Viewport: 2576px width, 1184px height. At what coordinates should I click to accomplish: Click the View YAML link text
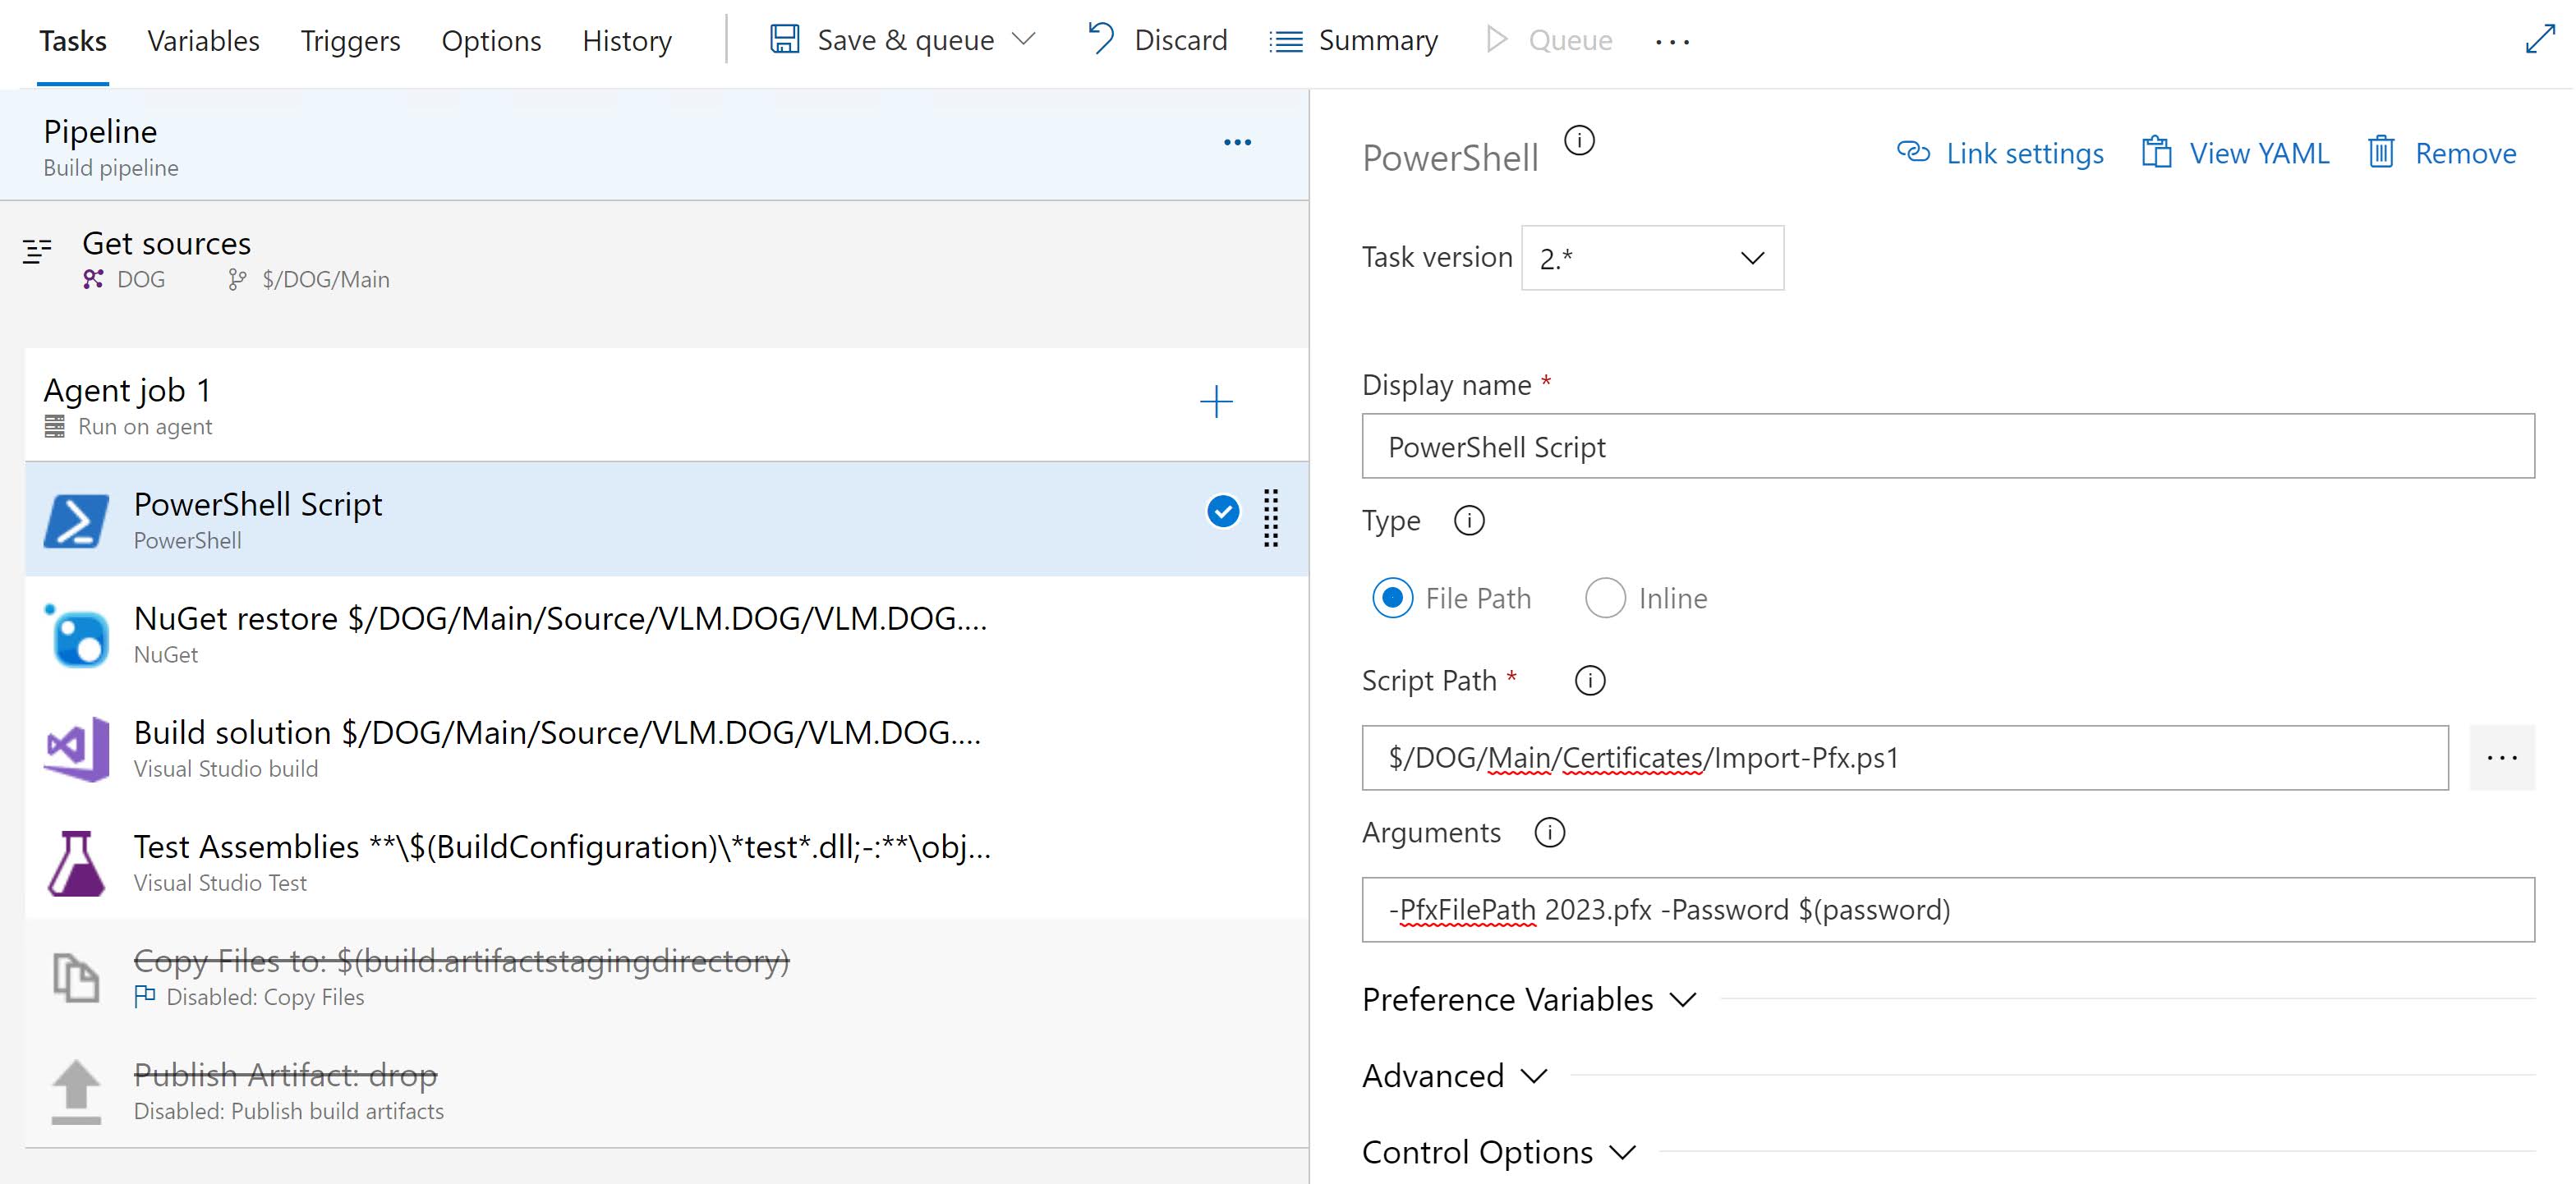[x=2259, y=153]
